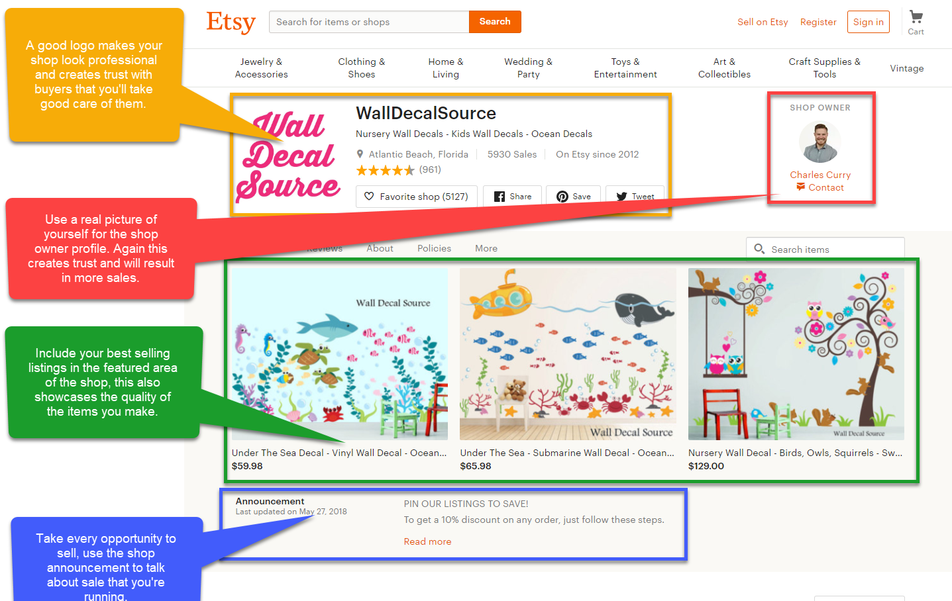Click the shopping cart icon
Screen dimensions: 952x601
point(916,17)
